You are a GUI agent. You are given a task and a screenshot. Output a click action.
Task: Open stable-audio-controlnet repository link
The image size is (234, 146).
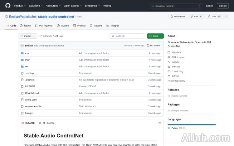pyautogui.click(x=56, y=17)
